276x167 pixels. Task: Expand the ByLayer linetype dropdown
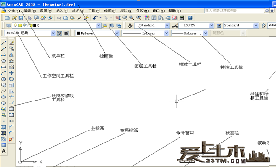167,33
